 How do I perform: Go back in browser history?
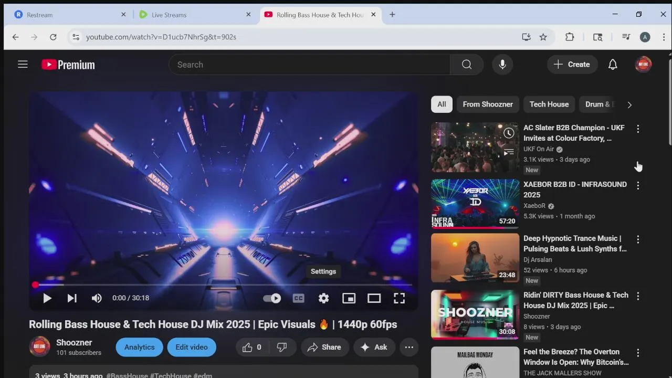click(15, 37)
